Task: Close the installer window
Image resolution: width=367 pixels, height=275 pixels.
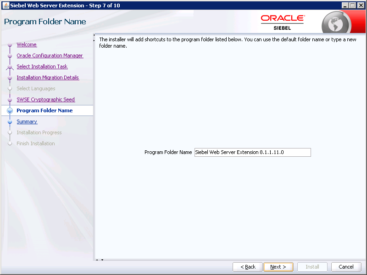Action: [361, 5]
